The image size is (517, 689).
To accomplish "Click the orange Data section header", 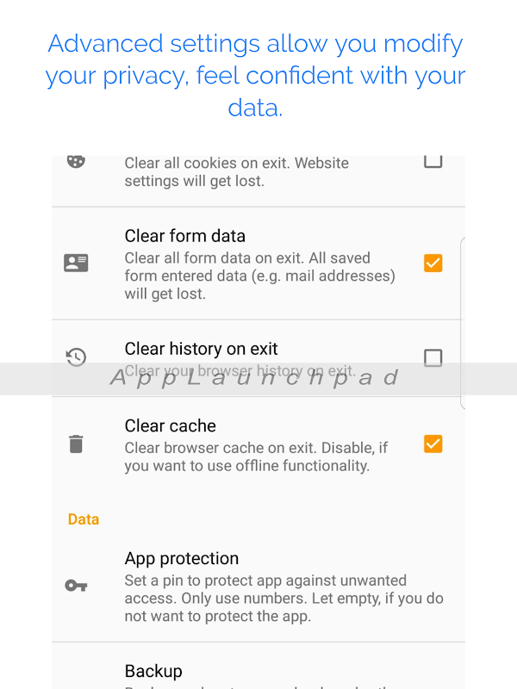I will click(x=84, y=519).
